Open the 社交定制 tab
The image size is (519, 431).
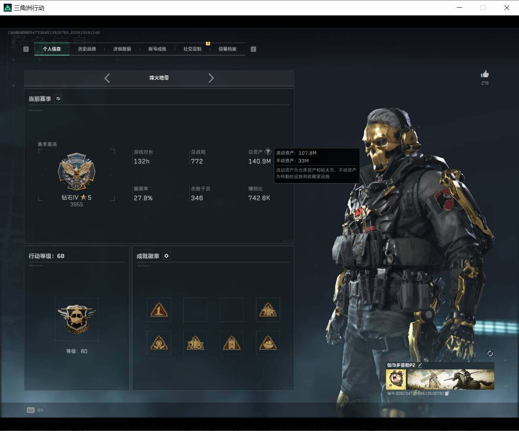tap(192, 49)
